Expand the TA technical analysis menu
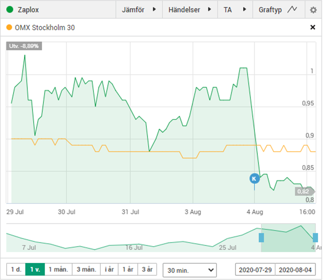This screenshot has width=323, height=280. [235, 10]
